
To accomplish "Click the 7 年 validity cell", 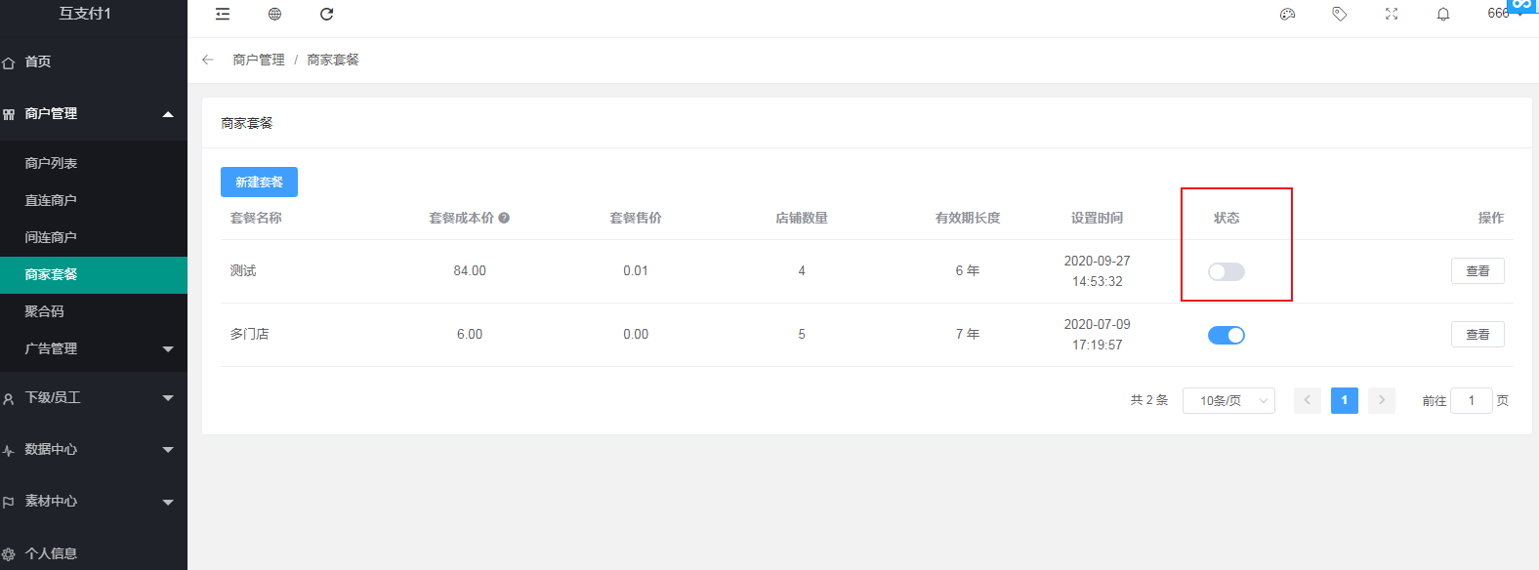I will pos(968,334).
